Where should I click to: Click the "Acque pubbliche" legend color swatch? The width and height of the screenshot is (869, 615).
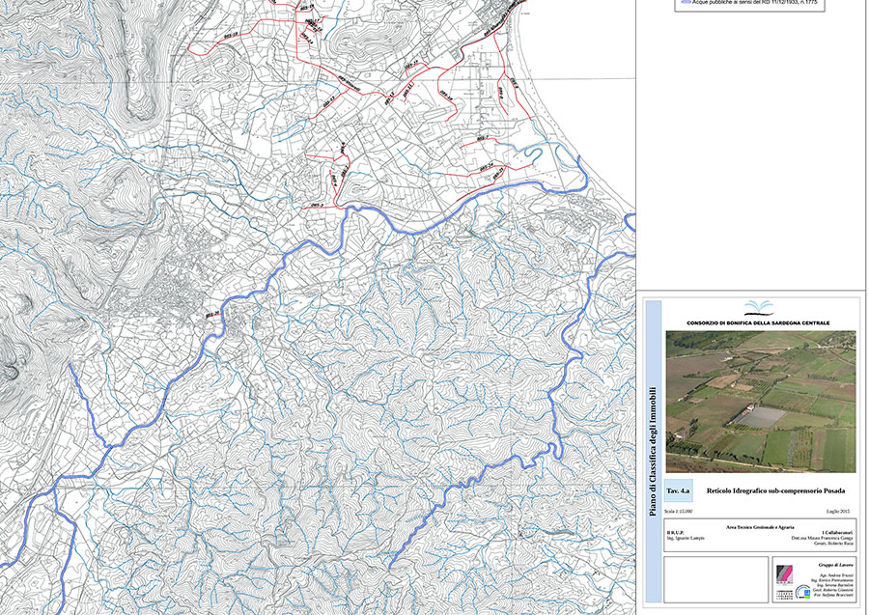pos(685,3)
